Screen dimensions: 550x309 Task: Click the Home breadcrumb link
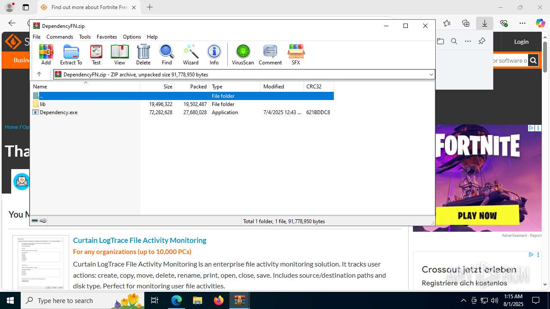[x=11, y=127]
